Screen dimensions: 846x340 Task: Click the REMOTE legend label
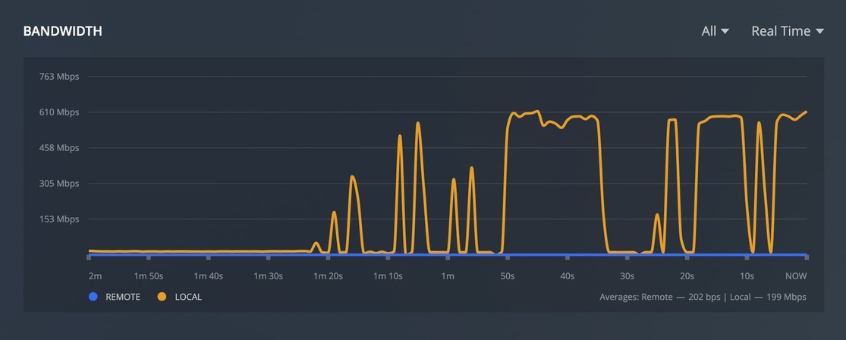pos(123,297)
